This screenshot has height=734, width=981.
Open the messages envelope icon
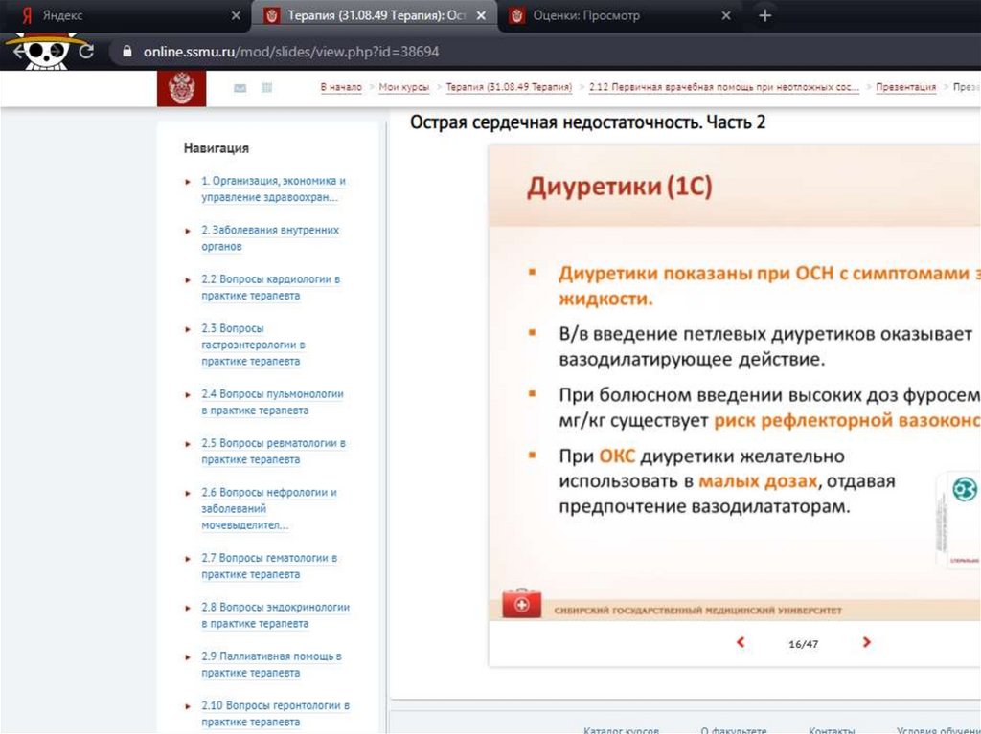pyautogui.click(x=240, y=88)
